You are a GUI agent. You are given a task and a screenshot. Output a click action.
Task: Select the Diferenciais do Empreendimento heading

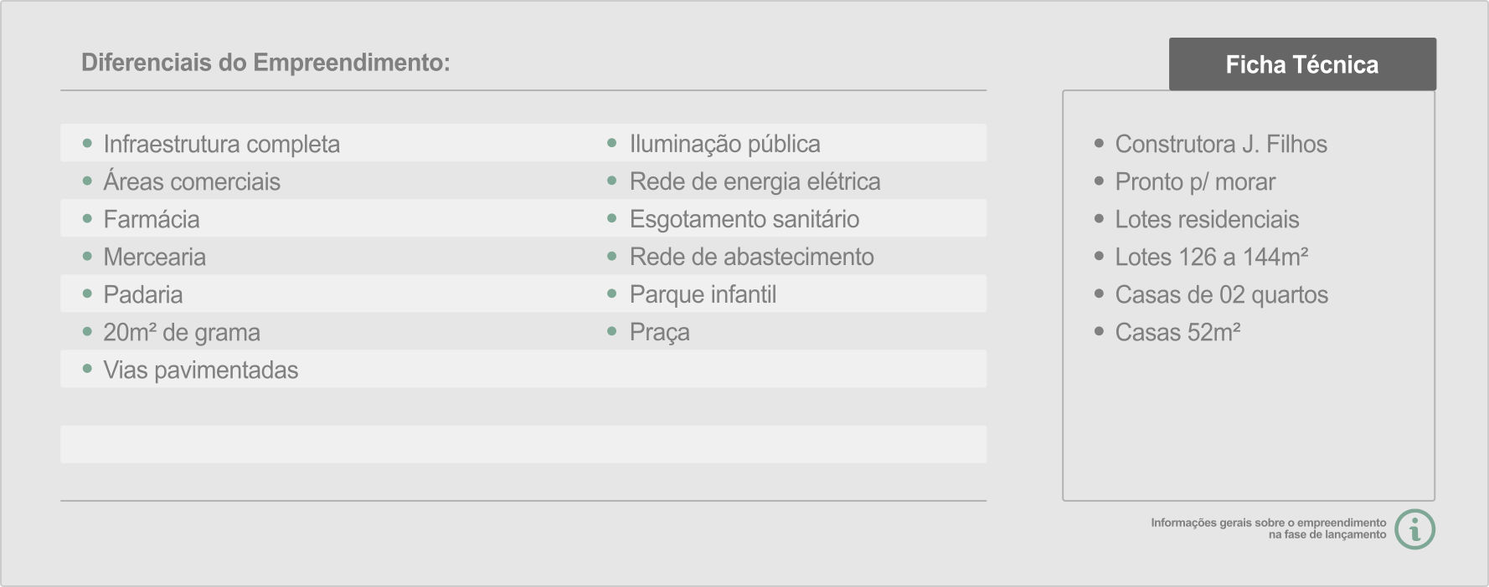pyautogui.click(x=265, y=63)
